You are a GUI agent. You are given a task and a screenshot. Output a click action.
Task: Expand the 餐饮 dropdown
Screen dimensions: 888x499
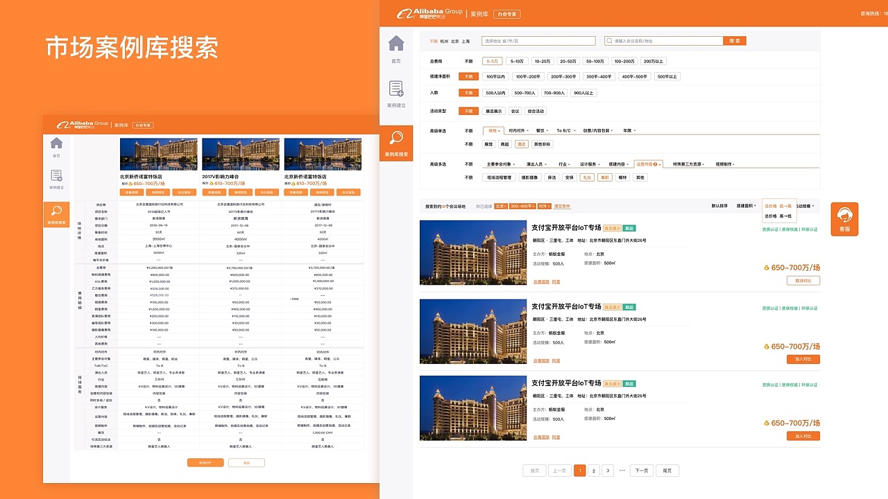pyautogui.click(x=542, y=130)
